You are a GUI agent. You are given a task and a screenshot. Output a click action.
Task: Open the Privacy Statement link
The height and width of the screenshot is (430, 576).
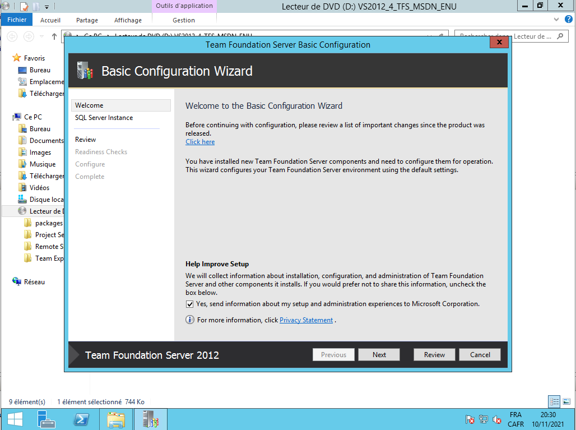point(306,320)
